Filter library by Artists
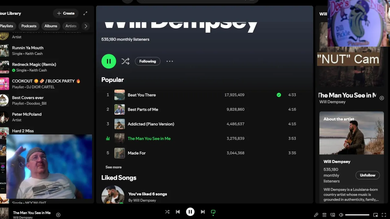This screenshot has width=390, height=219. (71, 26)
